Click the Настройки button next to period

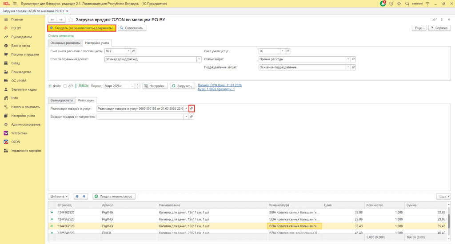tap(155, 86)
